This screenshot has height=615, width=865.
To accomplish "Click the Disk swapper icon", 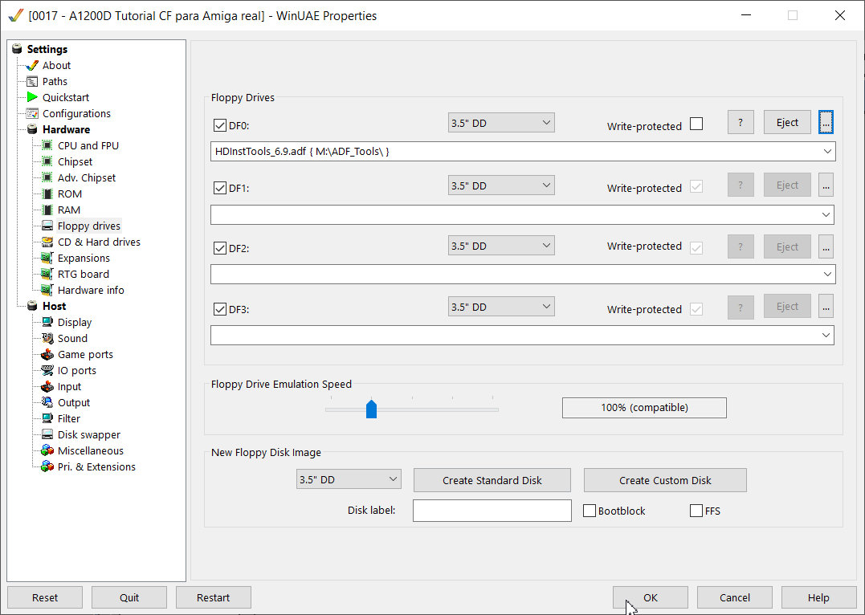I will pyautogui.click(x=47, y=434).
